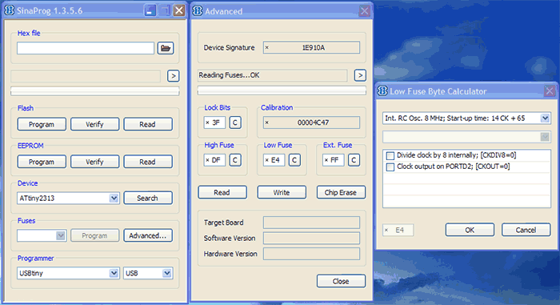The height and width of the screenshot is (305, 560).
Task: Click Advanced window title icon
Action: (x=197, y=10)
